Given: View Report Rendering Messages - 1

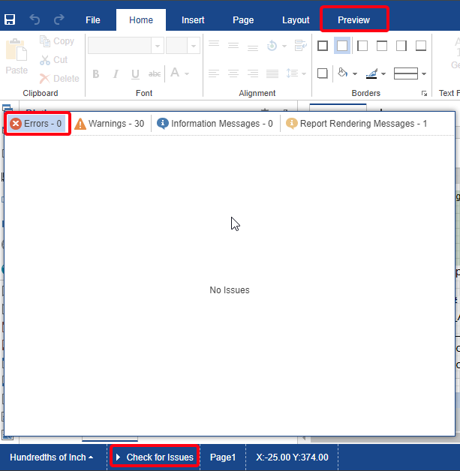Looking at the screenshot, I should [x=356, y=123].
